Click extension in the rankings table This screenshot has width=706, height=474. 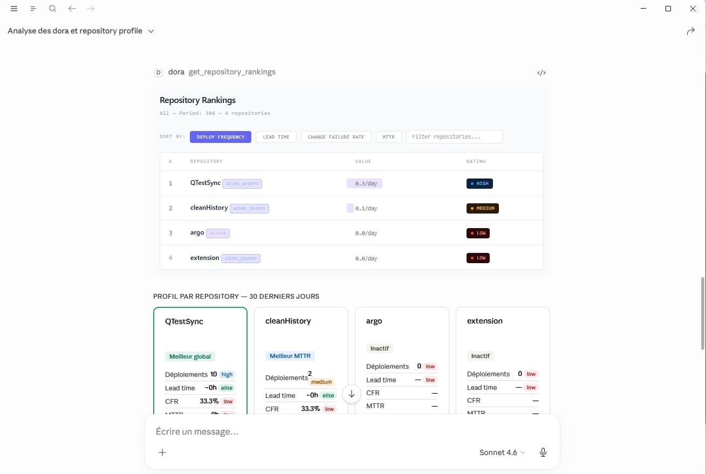tap(205, 258)
